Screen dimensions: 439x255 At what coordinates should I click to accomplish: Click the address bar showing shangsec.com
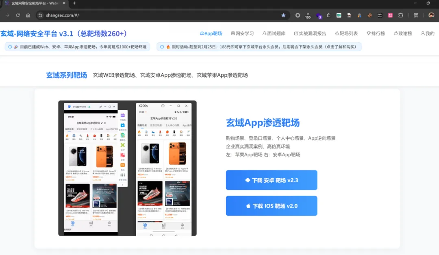point(162,15)
